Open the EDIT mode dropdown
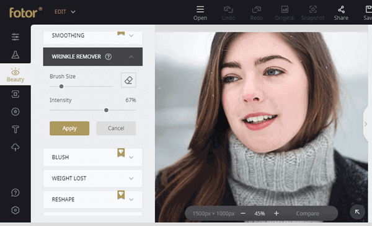 coord(64,12)
